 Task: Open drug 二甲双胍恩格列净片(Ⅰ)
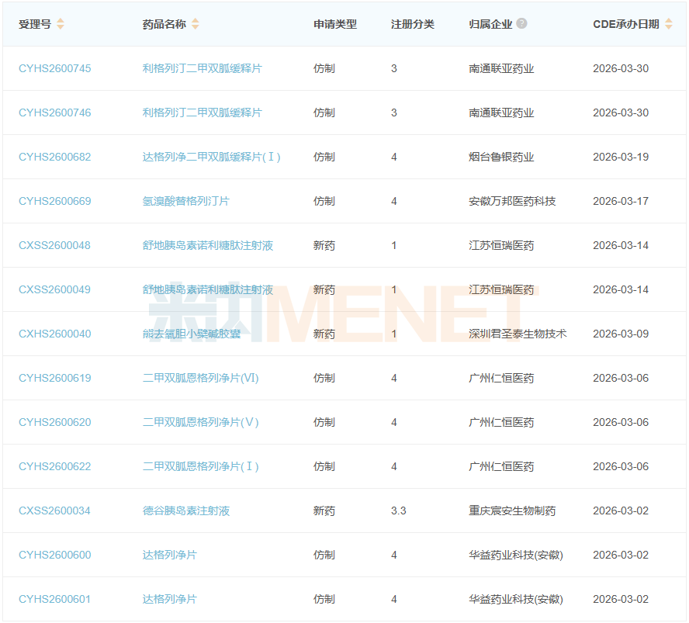pyautogui.click(x=200, y=466)
